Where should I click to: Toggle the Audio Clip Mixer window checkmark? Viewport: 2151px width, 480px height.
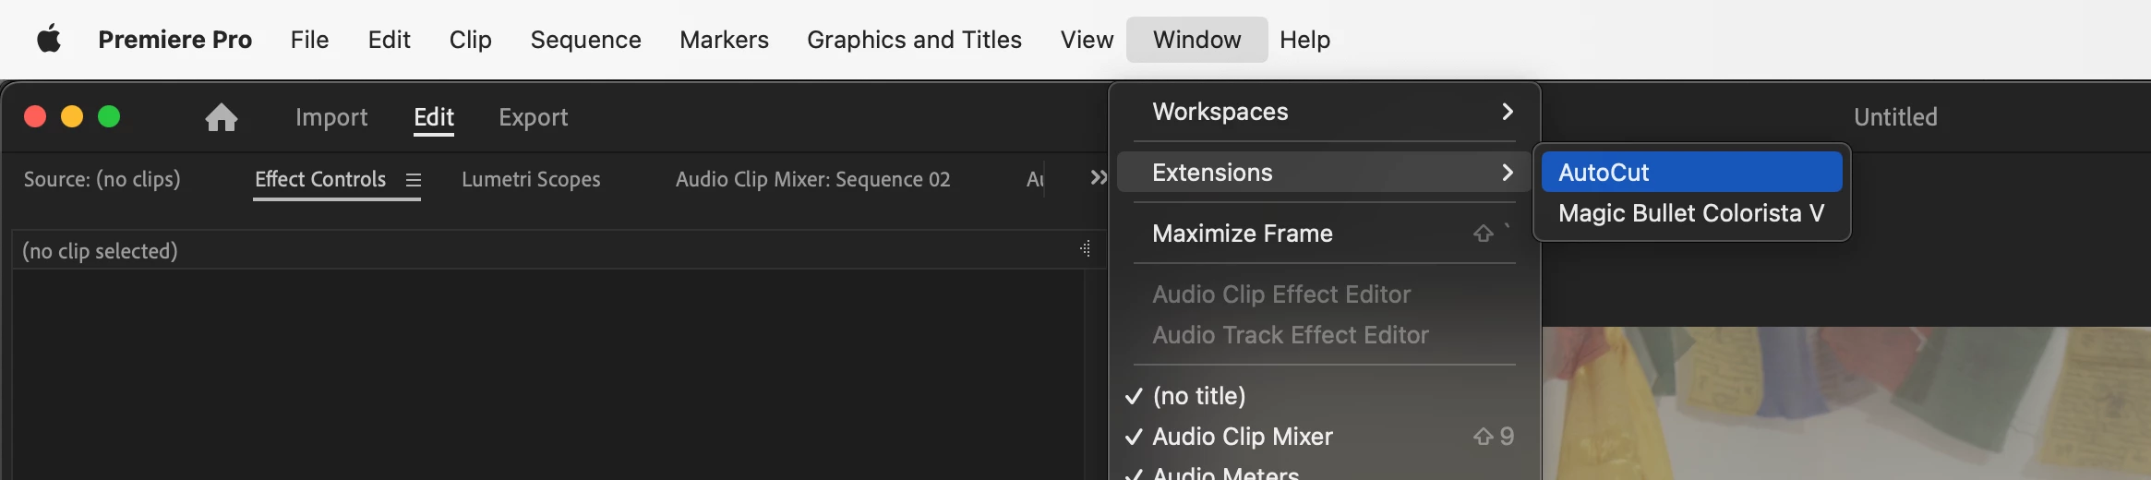[1135, 437]
